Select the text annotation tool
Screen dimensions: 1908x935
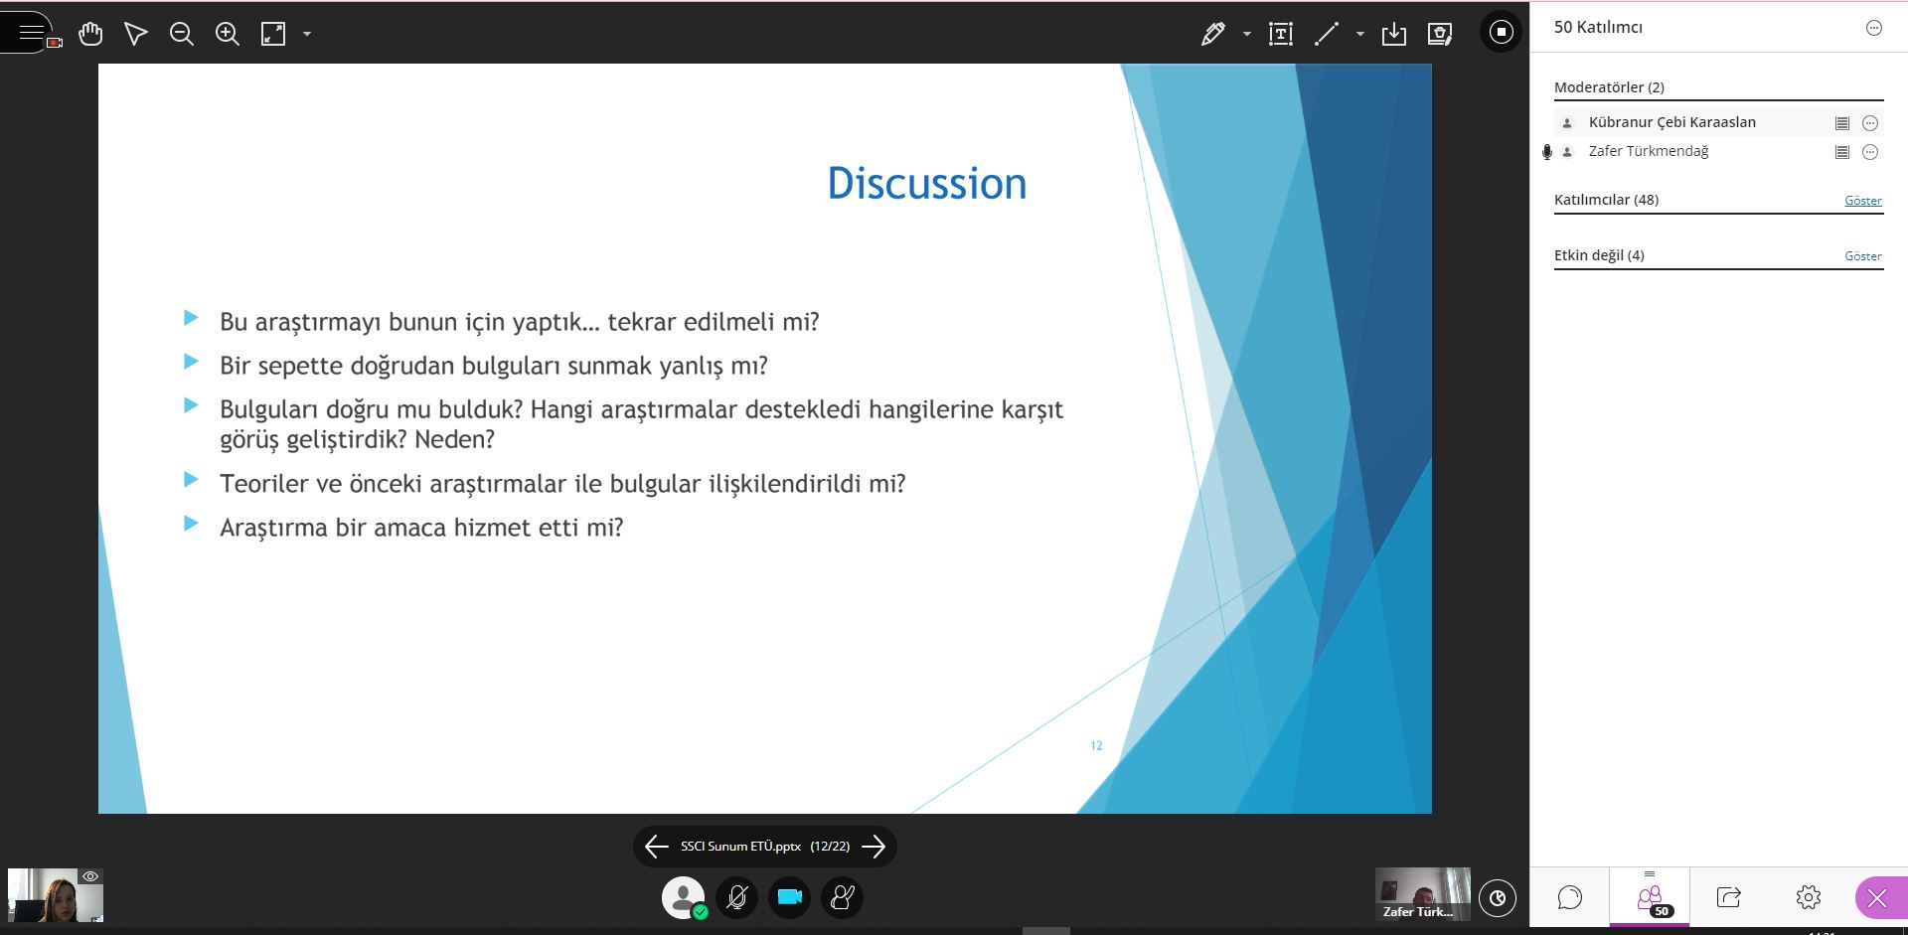[x=1281, y=34]
